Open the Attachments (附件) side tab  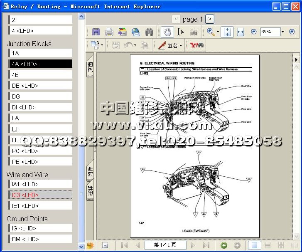(90, 170)
